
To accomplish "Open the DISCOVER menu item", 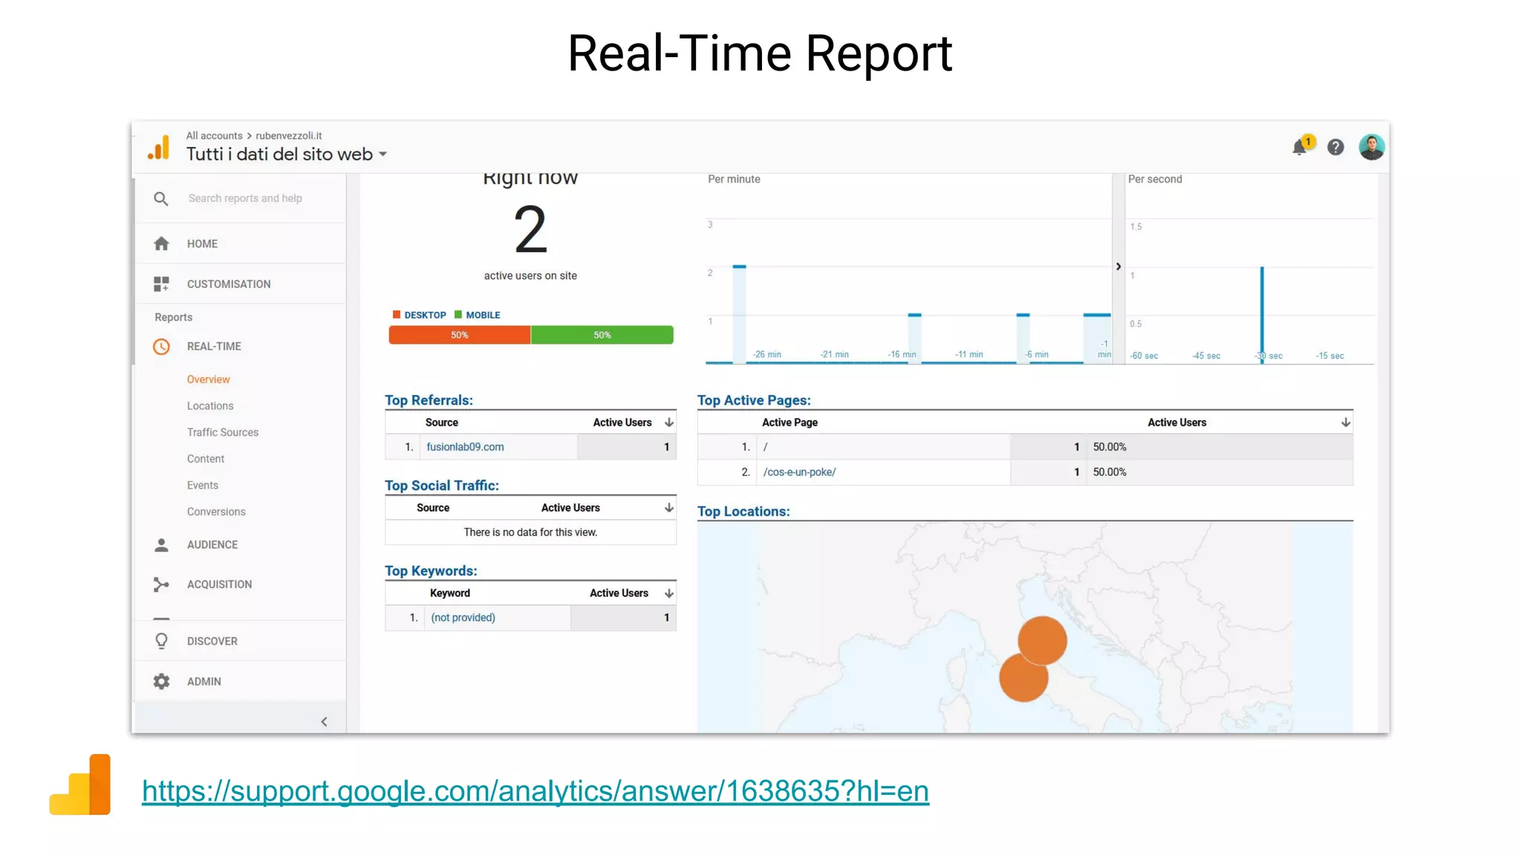I will pos(212,641).
